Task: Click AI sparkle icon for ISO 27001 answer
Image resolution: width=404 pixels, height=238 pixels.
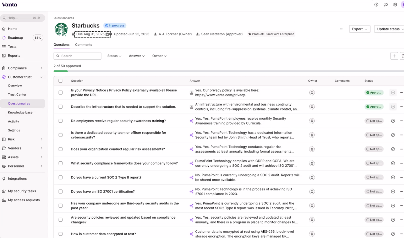Action: pyautogui.click(x=191, y=192)
